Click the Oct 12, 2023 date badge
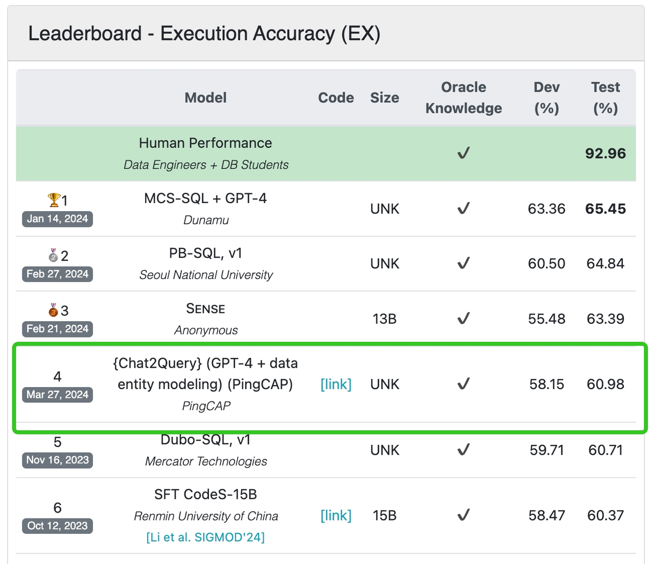 (x=57, y=526)
